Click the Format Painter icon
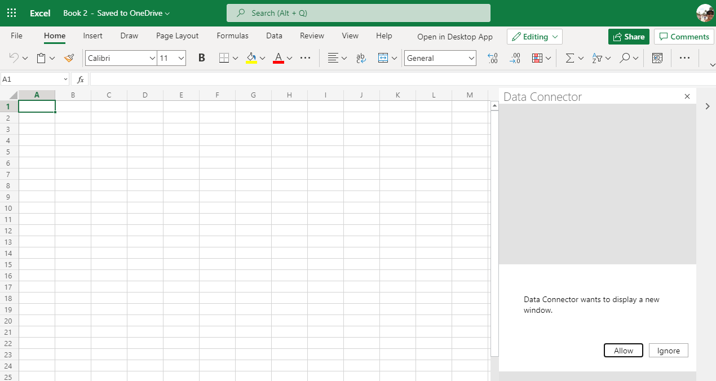716x381 pixels. (x=69, y=58)
